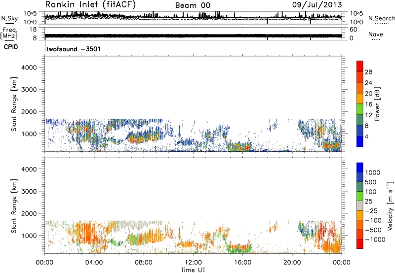Click the date '09/Jul/2013'

point(317,5)
